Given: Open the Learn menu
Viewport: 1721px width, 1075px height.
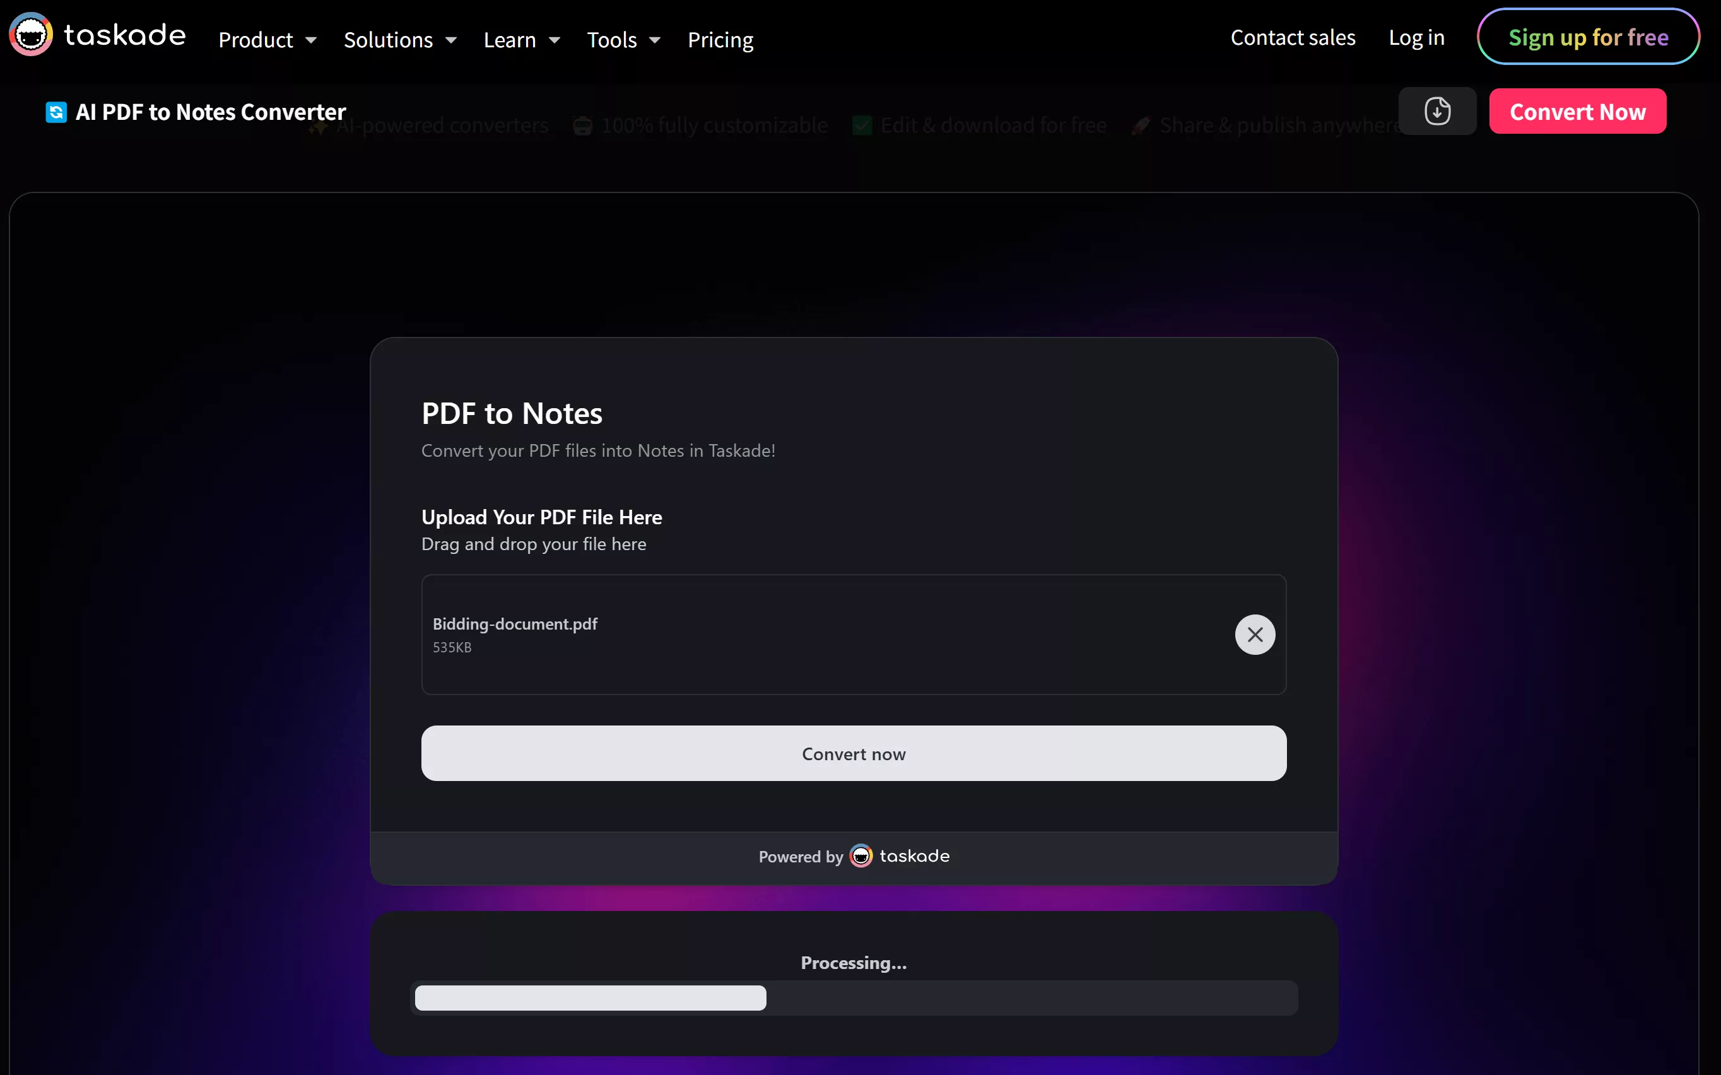Looking at the screenshot, I should [x=522, y=40].
